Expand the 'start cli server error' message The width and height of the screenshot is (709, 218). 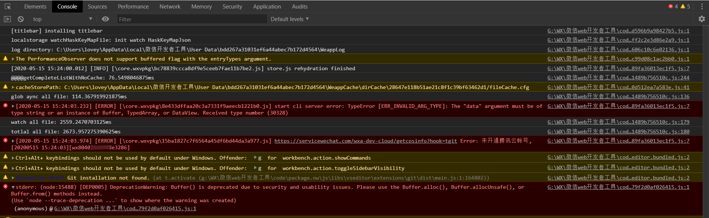point(13,106)
